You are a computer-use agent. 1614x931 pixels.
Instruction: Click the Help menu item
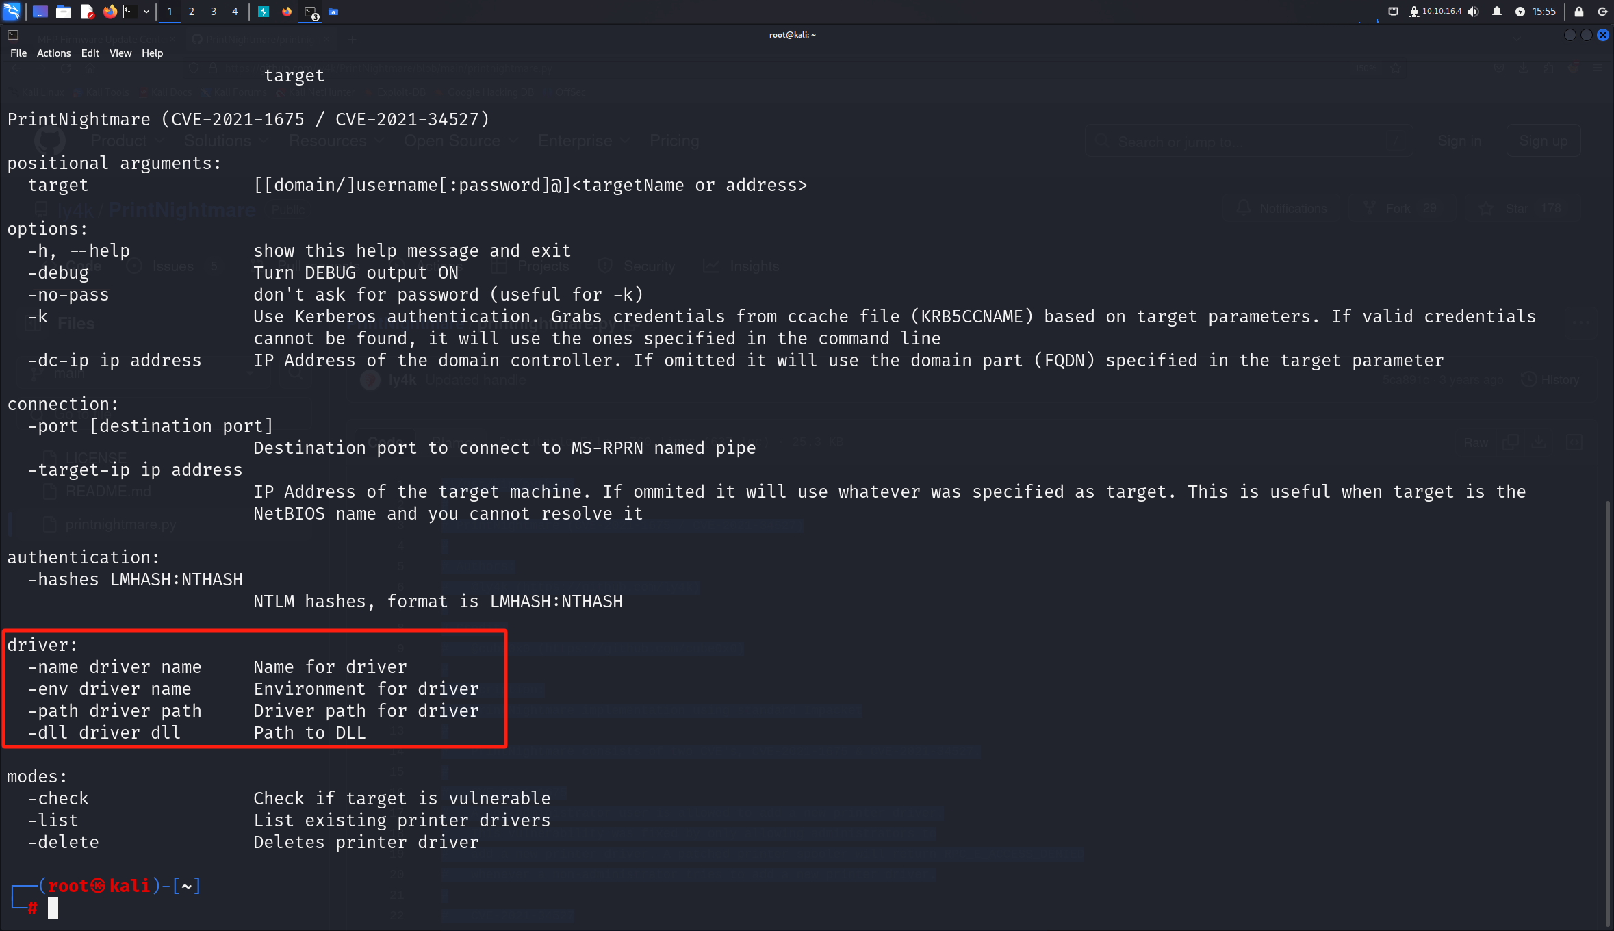(153, 53)
